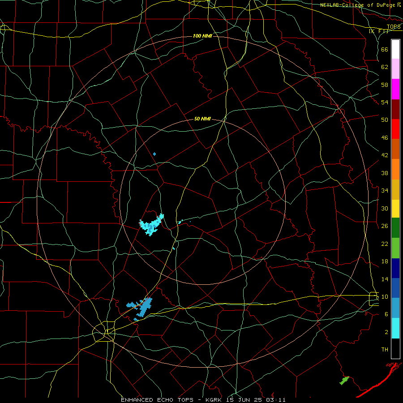Image resolution: width=403 pixels, height=403 pixels.
Task: Click the 66 legend value
Action: pyautogui.click(x=385, y=49)
